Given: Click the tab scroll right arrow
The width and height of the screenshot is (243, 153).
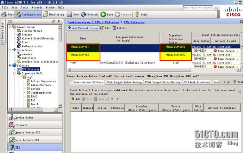Looking at the screenshot, I should click(224, 82).
